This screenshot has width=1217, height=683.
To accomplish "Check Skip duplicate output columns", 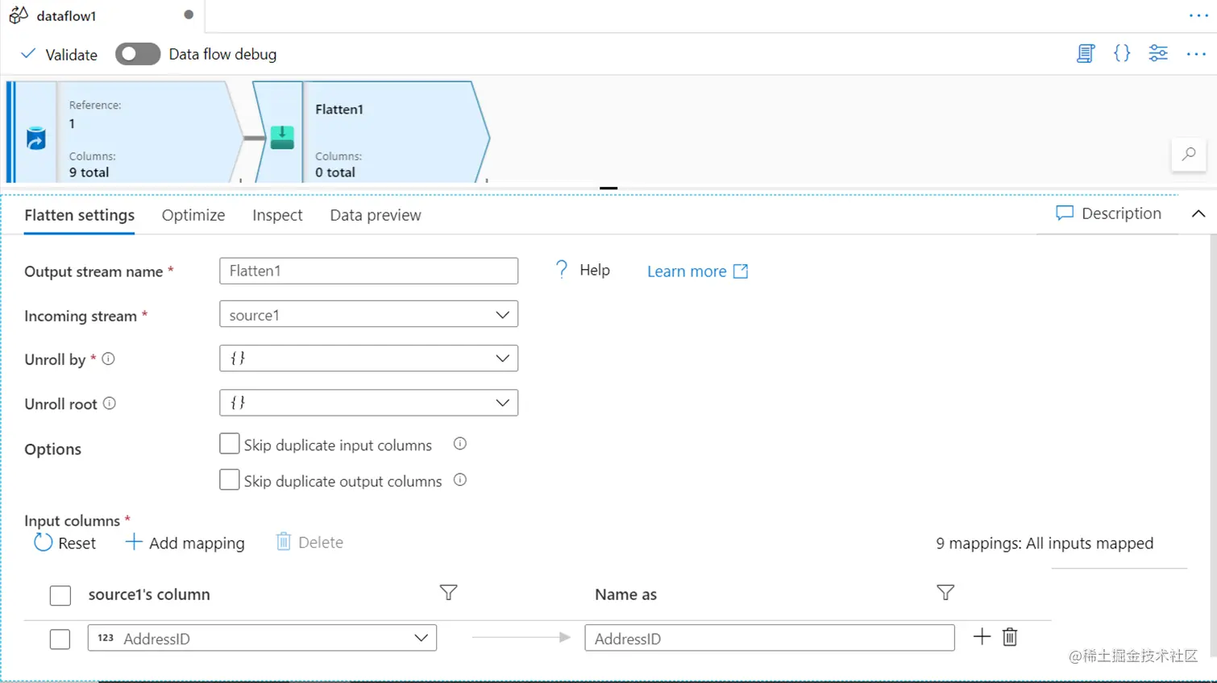I will [230, 480].
